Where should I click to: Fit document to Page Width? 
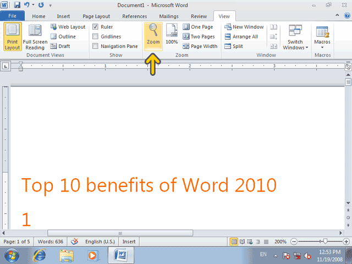(200, 46)
